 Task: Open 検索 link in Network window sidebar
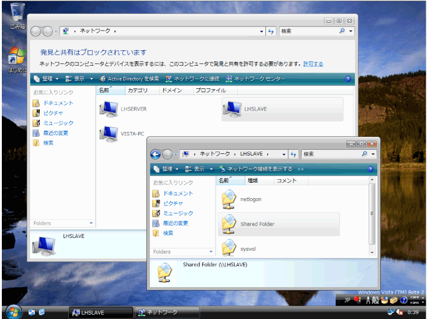pos(49,143)
